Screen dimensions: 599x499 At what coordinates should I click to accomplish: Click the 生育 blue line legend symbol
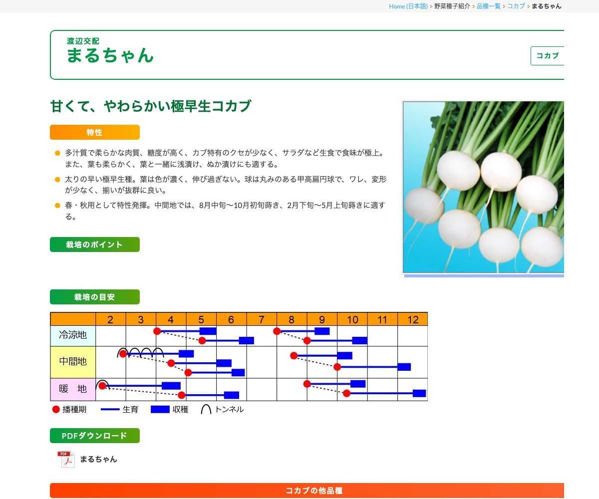110,409
